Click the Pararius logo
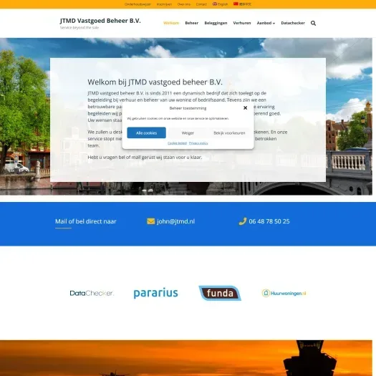This screenshot has height=376, width=376. point(155,293)
